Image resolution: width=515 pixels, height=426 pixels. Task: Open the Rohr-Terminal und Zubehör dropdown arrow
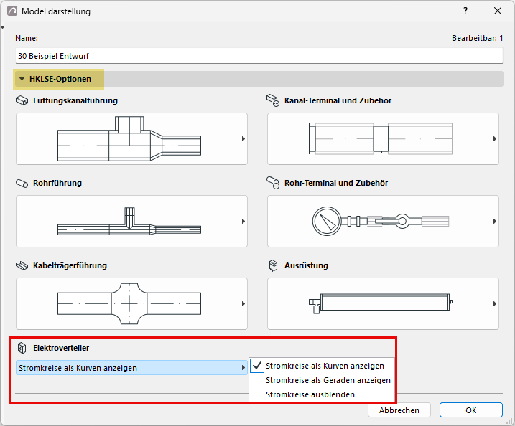495,222
